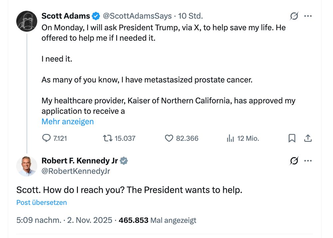The height and width of the screenshot is (238, 333).
Task: Open the Grok icon on Scott Adams' post
Action: coord(294,16)
